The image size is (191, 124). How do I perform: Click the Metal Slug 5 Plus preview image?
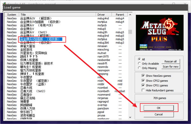(x=160, y=33)
